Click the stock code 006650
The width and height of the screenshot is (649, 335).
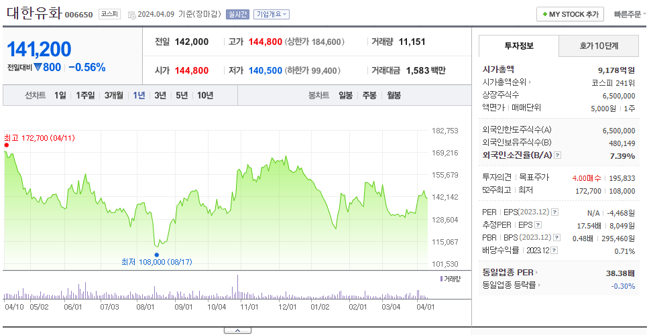pos(78,15)
